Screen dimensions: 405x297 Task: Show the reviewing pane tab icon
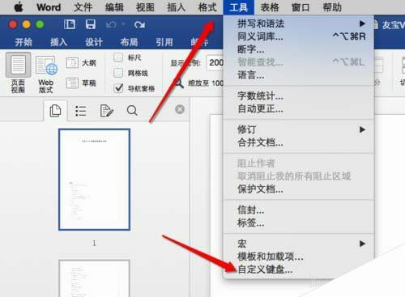coord(106,111)
